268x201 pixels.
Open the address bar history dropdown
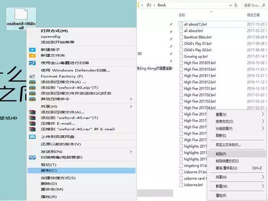[x=230, y=5]
